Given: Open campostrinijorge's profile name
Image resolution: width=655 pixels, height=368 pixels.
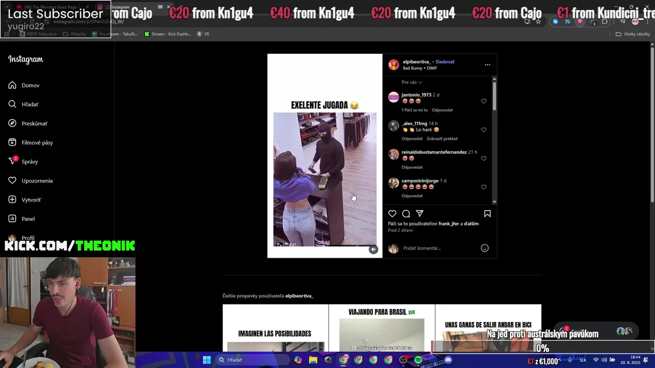Looking at the screenshot, I should (420, 180).
